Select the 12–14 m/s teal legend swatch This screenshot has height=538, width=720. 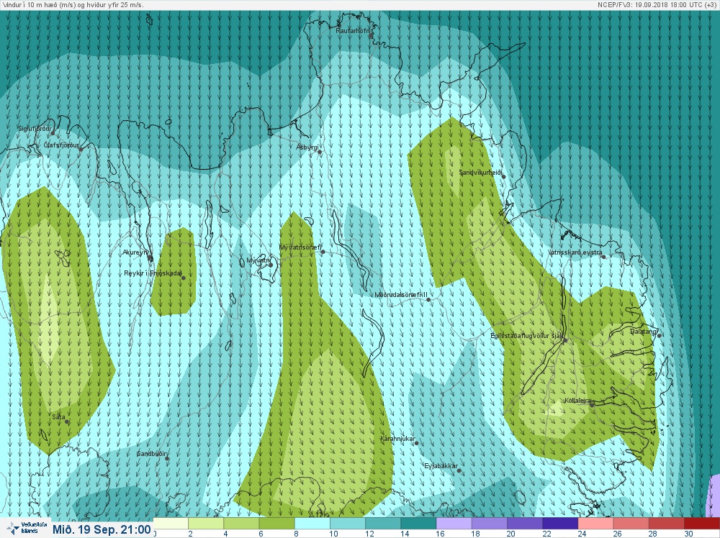[383, 524]
